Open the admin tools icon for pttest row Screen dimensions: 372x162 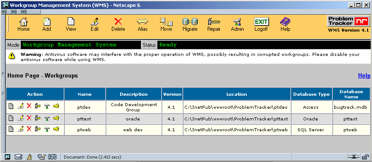point(47,118)
